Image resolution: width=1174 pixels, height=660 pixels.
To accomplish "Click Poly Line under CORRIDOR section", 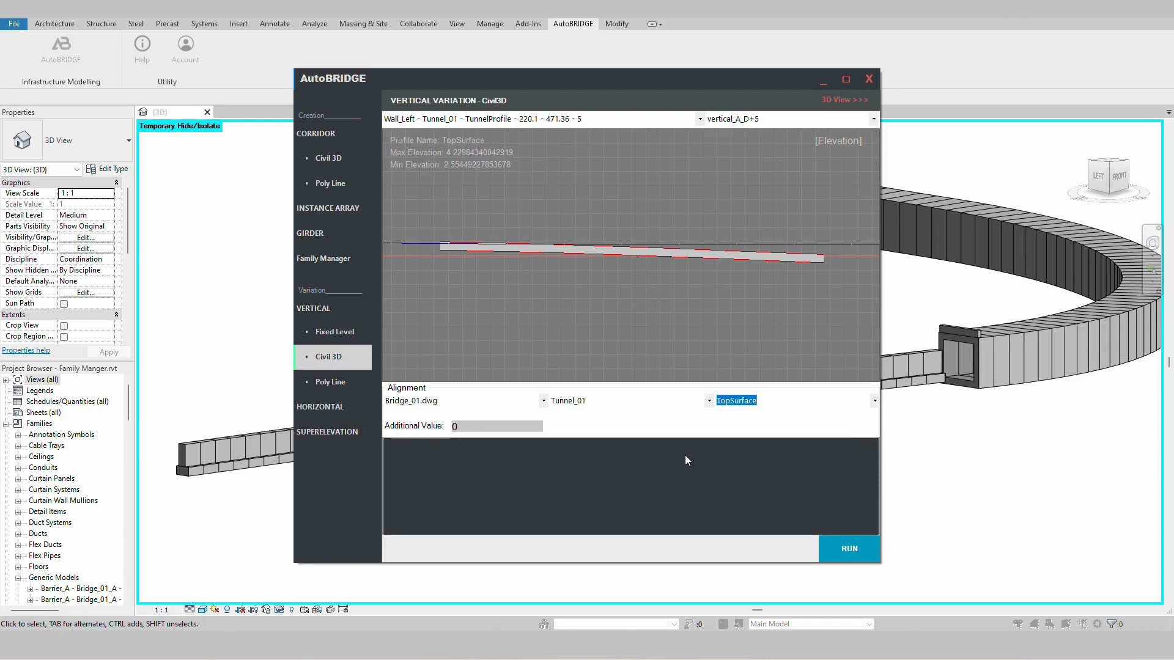I will coord(330,183).
